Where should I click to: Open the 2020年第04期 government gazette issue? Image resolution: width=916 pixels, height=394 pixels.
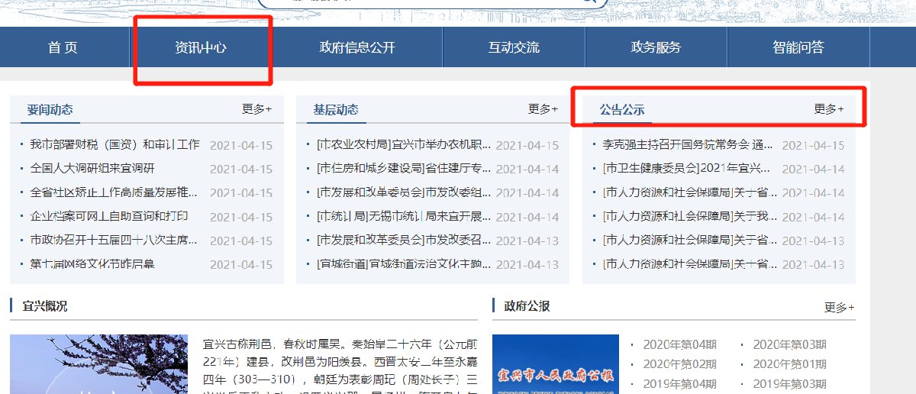pos(679,344)
